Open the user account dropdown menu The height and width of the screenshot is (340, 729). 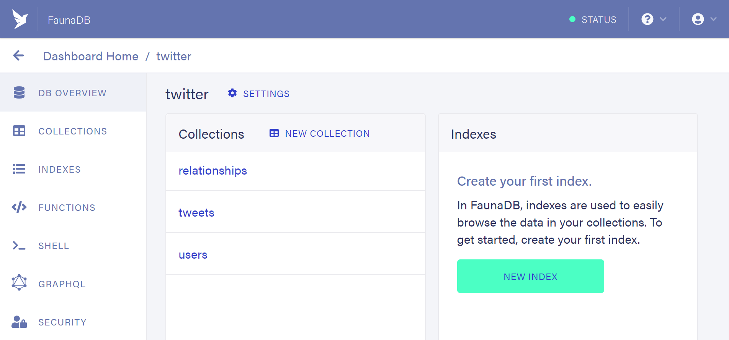704,19
